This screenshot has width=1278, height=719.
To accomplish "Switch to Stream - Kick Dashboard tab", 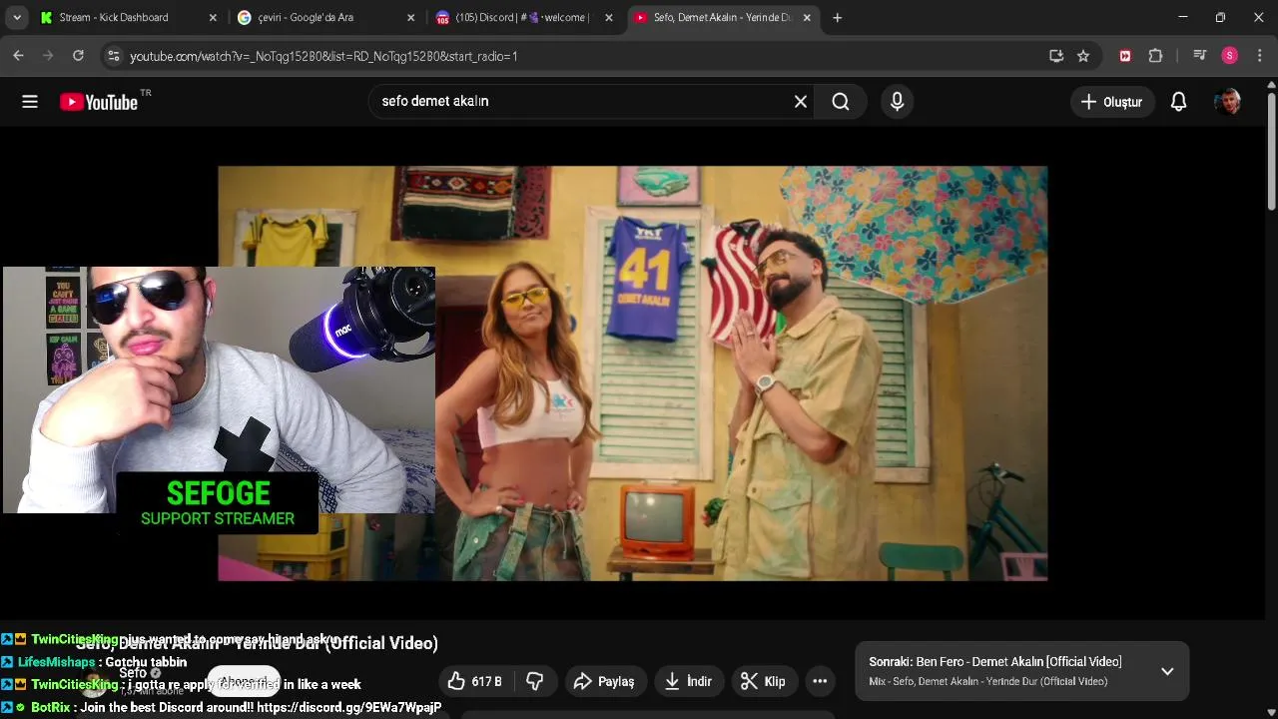I will 129,17.
